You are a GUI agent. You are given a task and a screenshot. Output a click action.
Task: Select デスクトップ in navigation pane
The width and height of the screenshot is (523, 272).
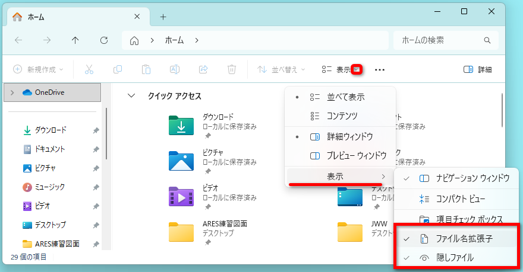[x=51, y=225]
